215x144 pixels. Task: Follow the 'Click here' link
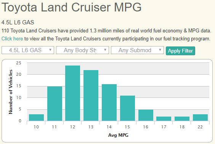click(x=12, y=38)
